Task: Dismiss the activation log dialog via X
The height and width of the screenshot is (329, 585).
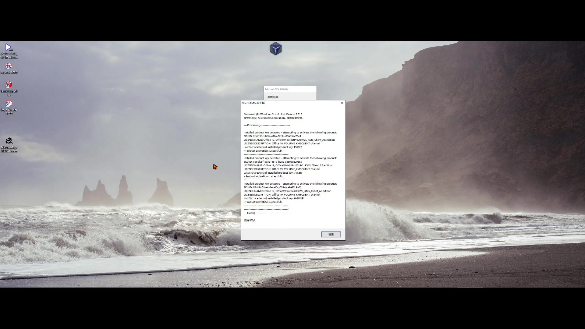Action: [x=342, y=103]
